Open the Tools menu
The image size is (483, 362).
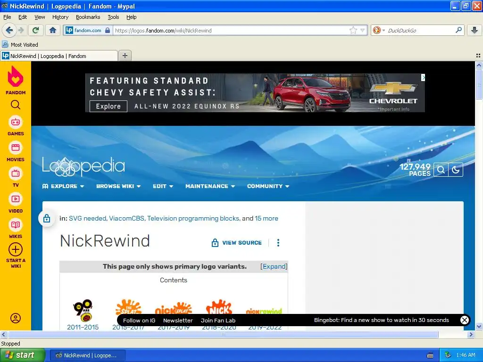[x=113, y=17]
